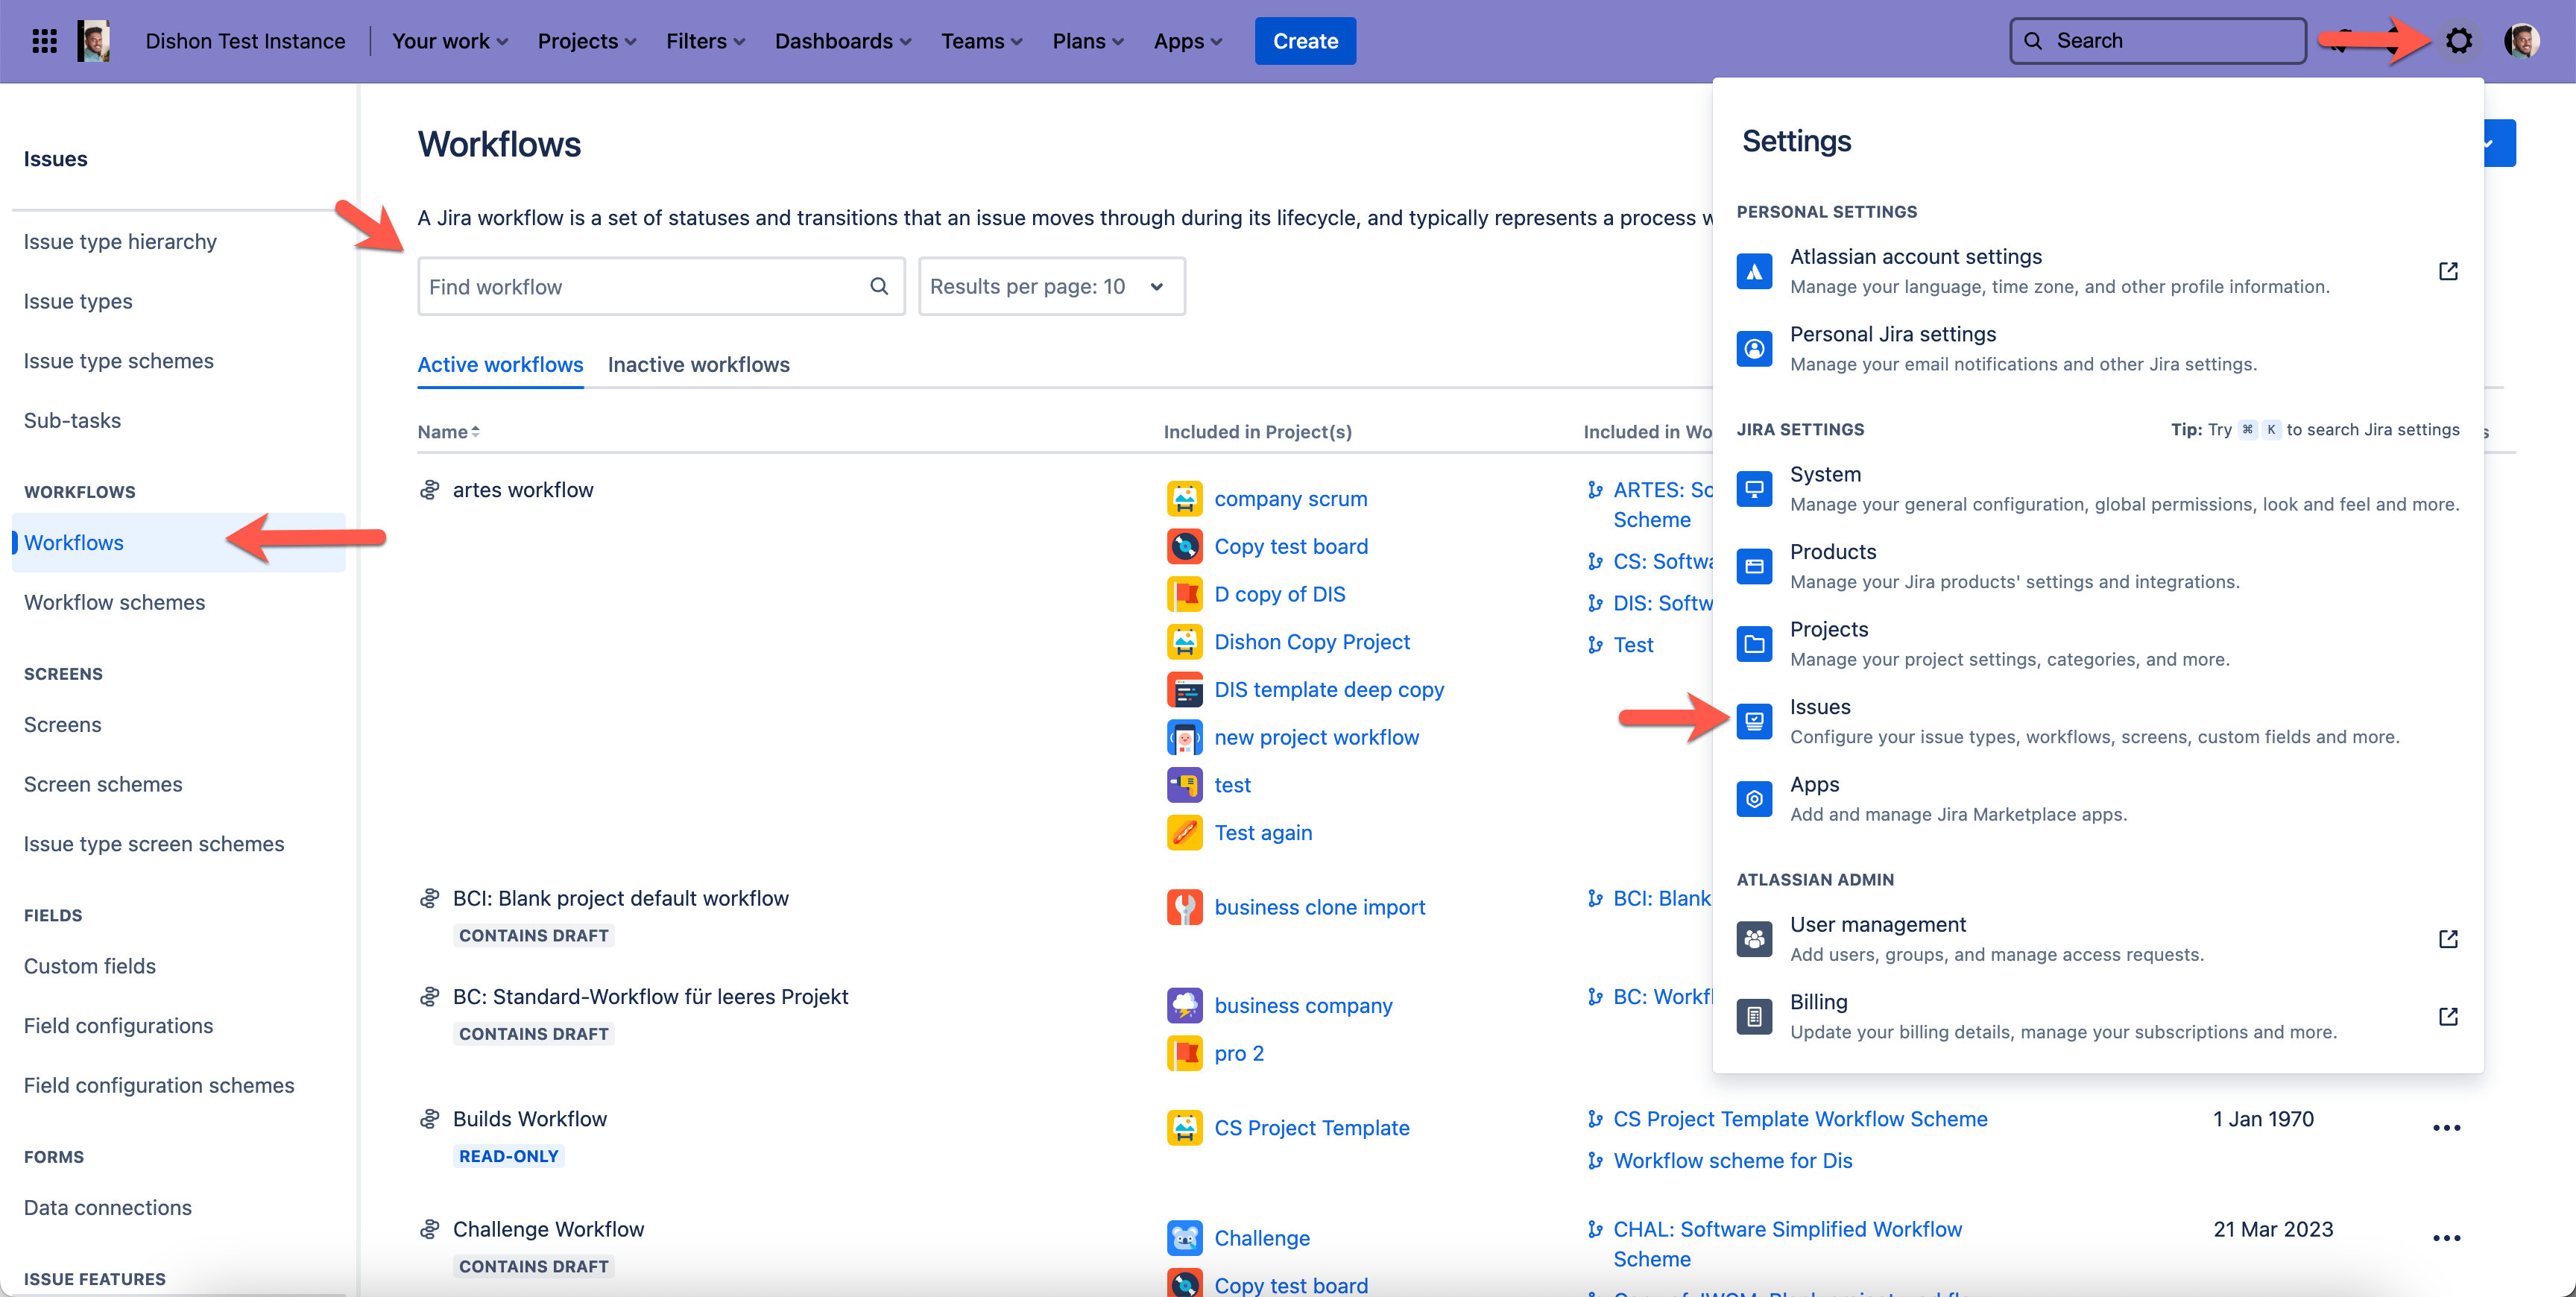Expand the Projects navigation menu
The width and height of the screenshot is (2576, 1297).
(x=587, y=41)
